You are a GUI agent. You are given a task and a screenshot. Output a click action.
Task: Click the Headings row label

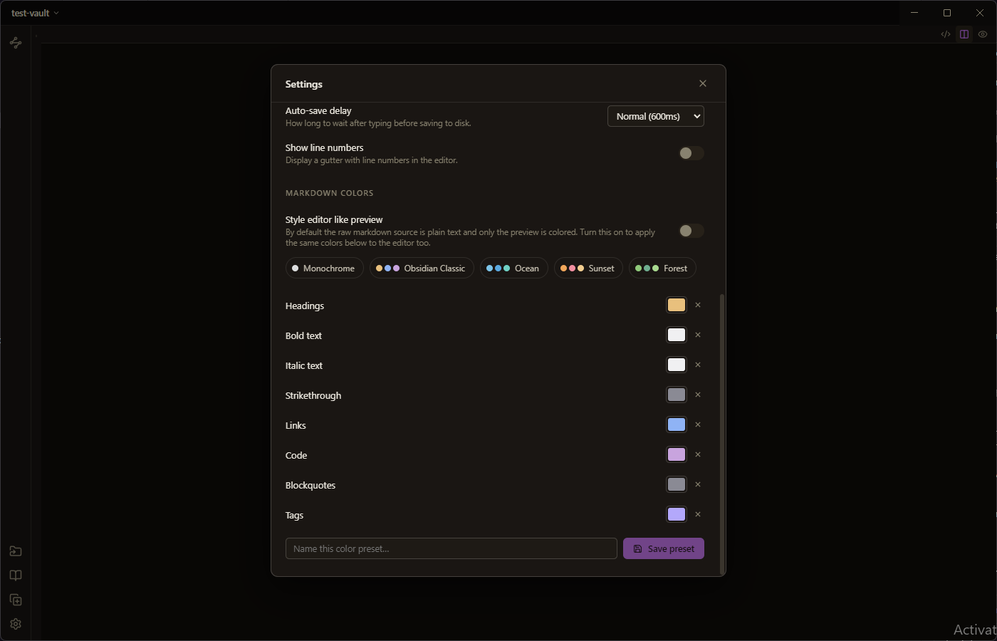coord(305,306)
